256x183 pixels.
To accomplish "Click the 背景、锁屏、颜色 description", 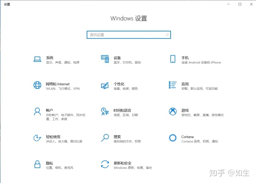I will tap(126, 88).
